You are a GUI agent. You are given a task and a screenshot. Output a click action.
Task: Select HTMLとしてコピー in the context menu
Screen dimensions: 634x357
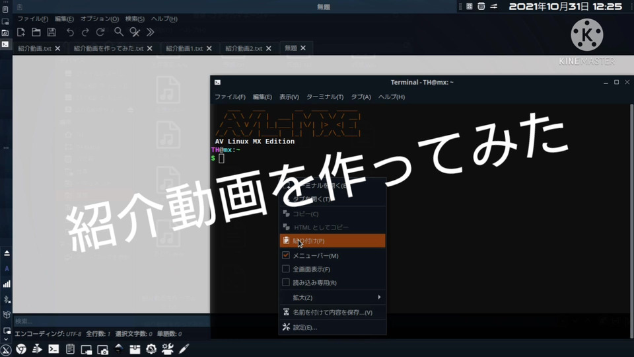(332, 227)
